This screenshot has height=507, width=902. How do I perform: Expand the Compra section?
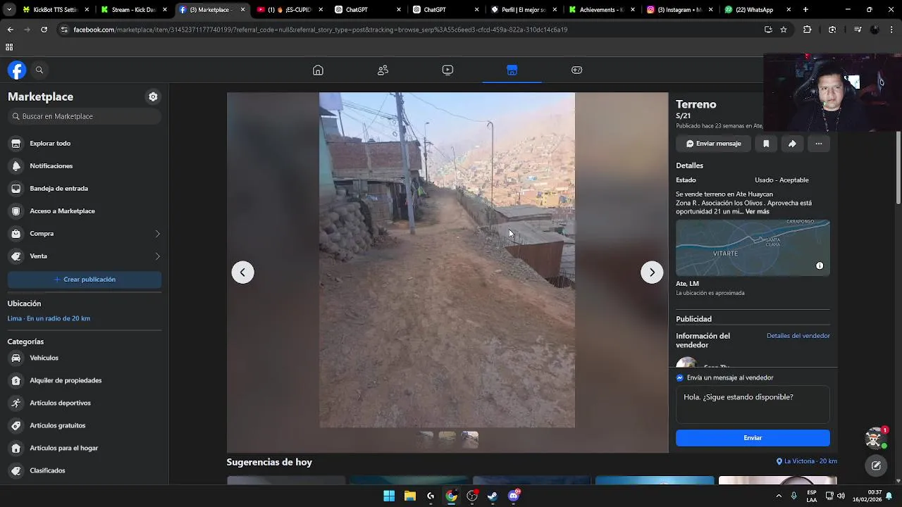[85, 234]
